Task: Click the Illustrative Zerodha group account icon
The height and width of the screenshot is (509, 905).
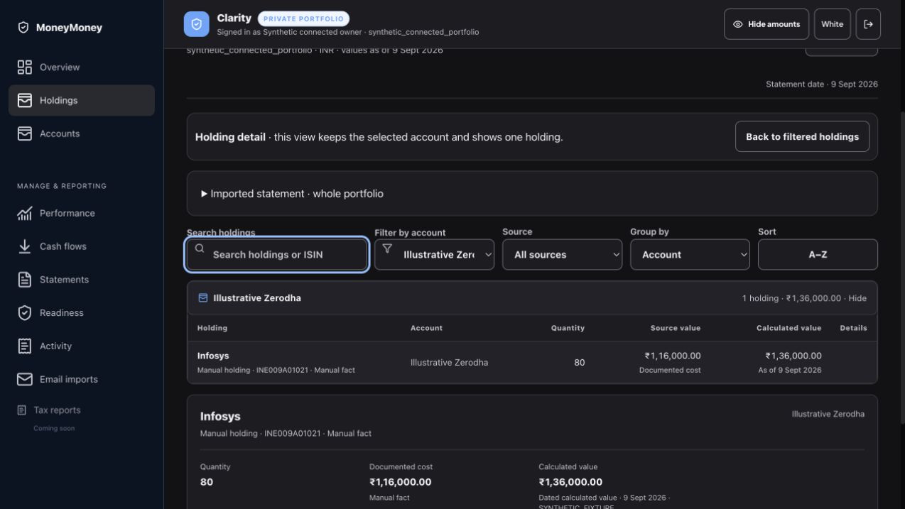Action: point(203,298)
